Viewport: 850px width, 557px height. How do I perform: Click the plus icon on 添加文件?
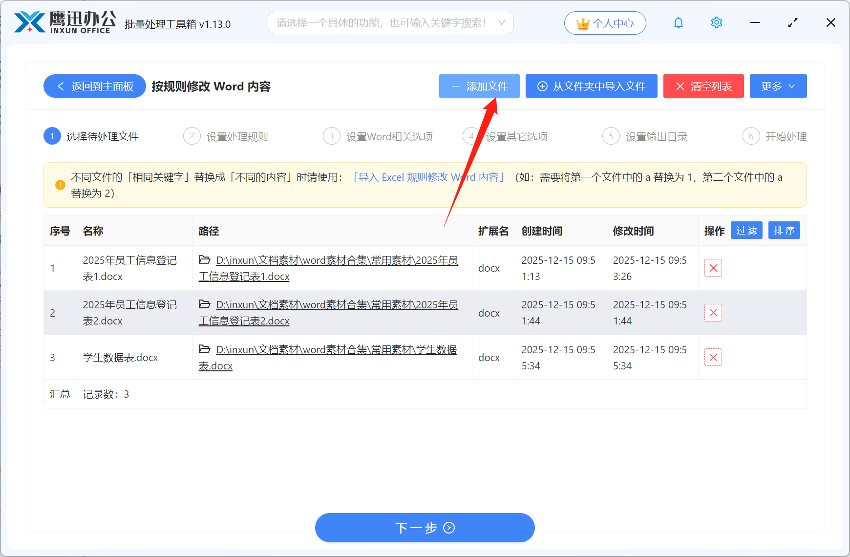click(456, 86)
